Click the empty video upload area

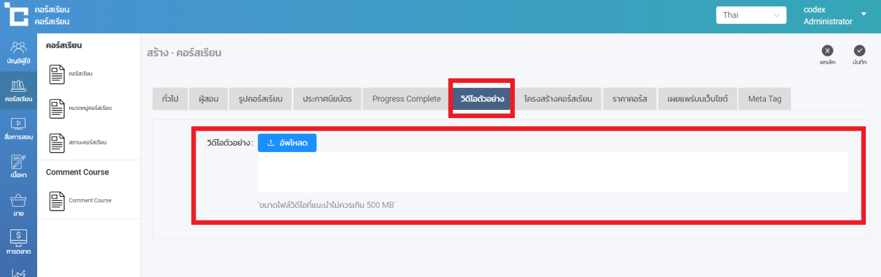pyautogui.click(x=553, y=172)
